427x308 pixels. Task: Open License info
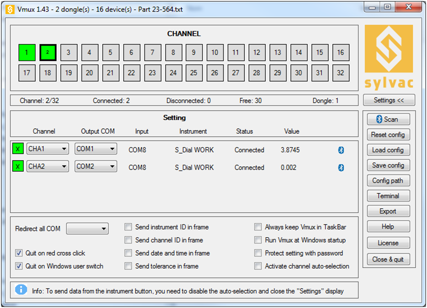388,243
